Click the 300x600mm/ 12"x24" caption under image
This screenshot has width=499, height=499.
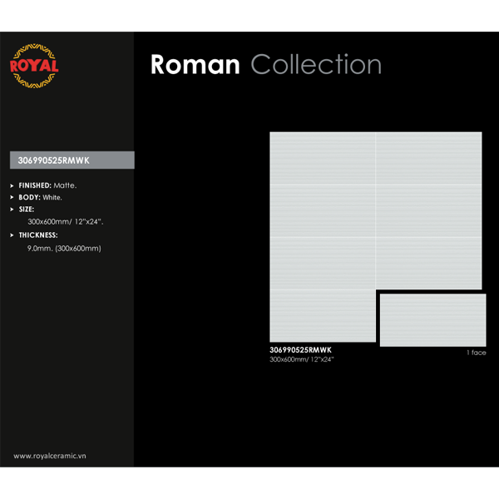coord(301,359)
